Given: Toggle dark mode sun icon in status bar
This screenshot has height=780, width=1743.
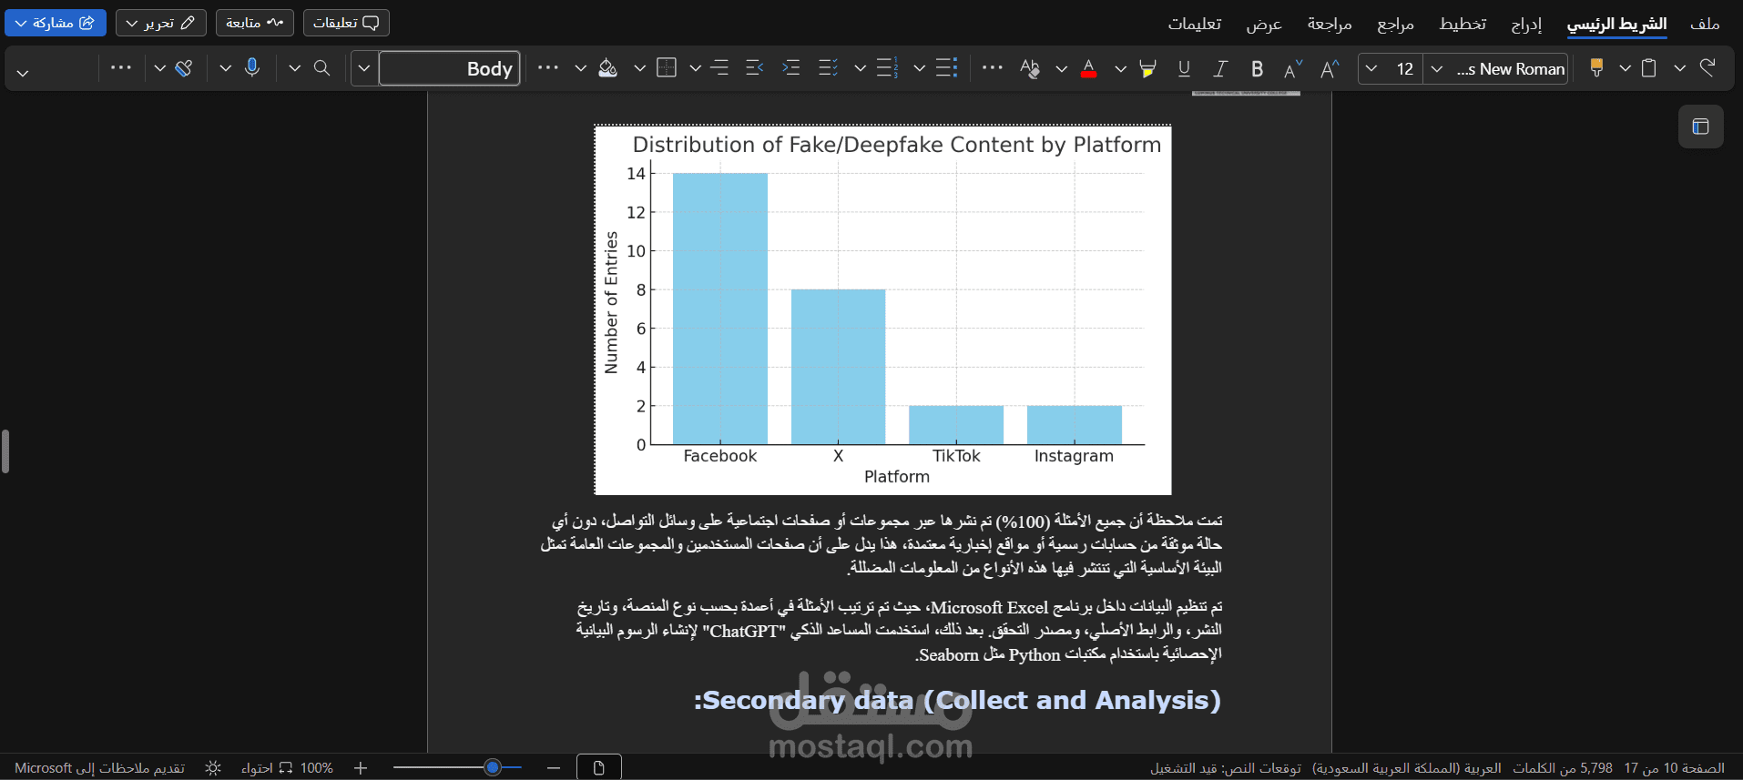Looking at the screenshot, I should click(x=213, y=768).
